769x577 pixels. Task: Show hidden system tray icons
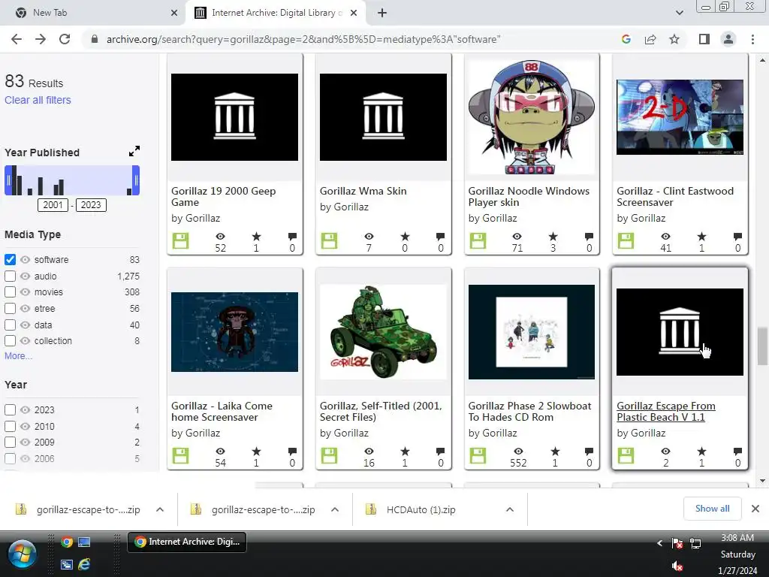pos(659,543)
